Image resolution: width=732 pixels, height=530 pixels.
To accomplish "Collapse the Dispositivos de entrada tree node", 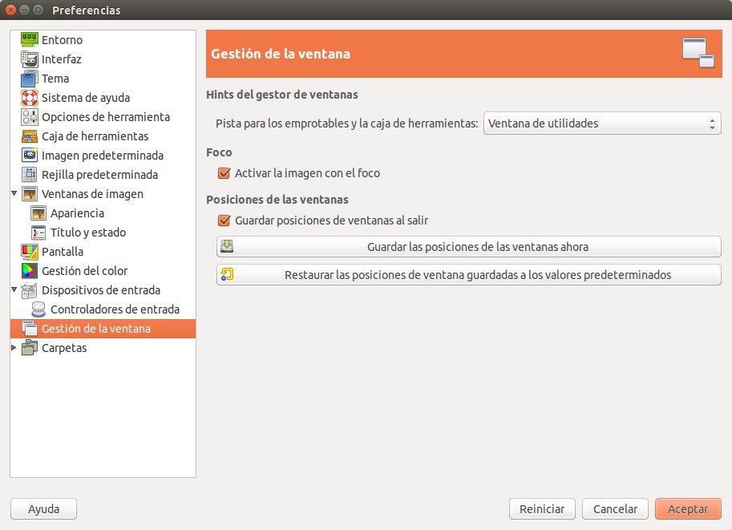I will pyautogui.click(x=14, y=290).
